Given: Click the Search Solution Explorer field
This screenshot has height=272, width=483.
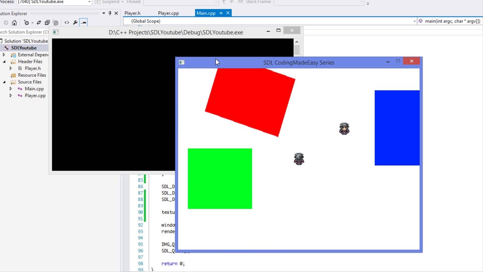Looking at the screenshot, I should (24, 32).
